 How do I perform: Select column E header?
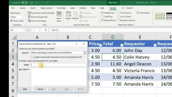tap(140, 37)
